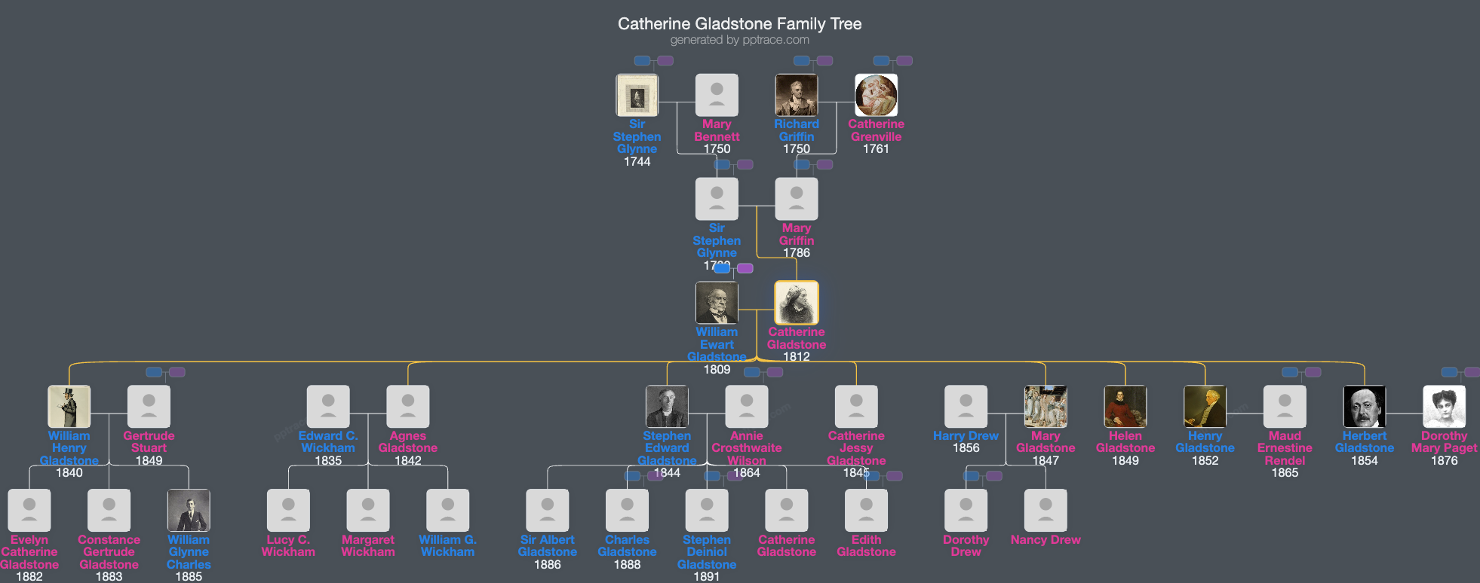
Task: Click Catherine Jessy Gladstone's avatar
Action: click(856, 407)
